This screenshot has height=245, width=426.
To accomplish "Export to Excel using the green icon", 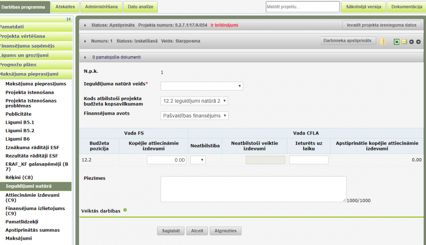I will [x=397, y=42].
